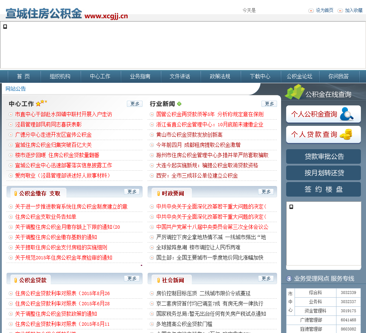Click the gold coins icon on 个人贷款查询
366x333 pixels.
(x=346, y=134)
